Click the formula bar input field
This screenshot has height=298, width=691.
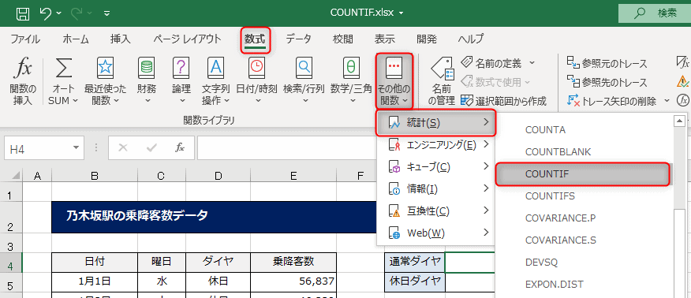pos(286,148)
